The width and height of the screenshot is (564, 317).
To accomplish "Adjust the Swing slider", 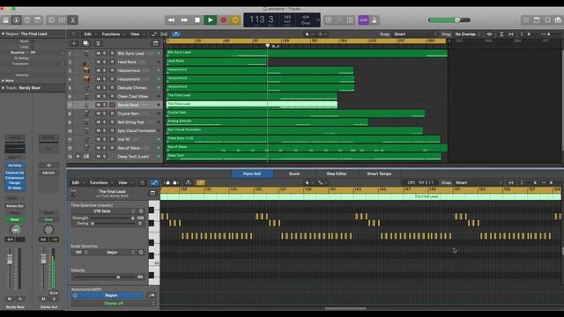I will pyautogui.click(x=112, y=224).
